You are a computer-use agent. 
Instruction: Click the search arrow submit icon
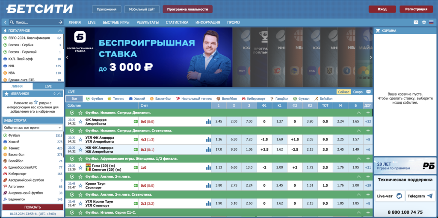pyautogui.click(x=60, y=22)
